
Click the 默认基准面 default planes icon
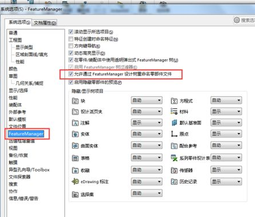click(174, 123)
